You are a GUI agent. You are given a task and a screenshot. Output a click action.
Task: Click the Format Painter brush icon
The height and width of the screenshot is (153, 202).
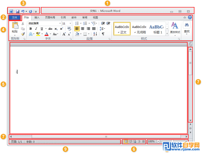[x=23, y=34]
